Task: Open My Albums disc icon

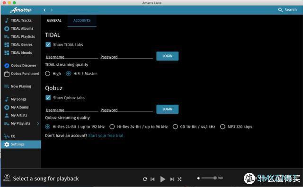Action: pos(7,107)
